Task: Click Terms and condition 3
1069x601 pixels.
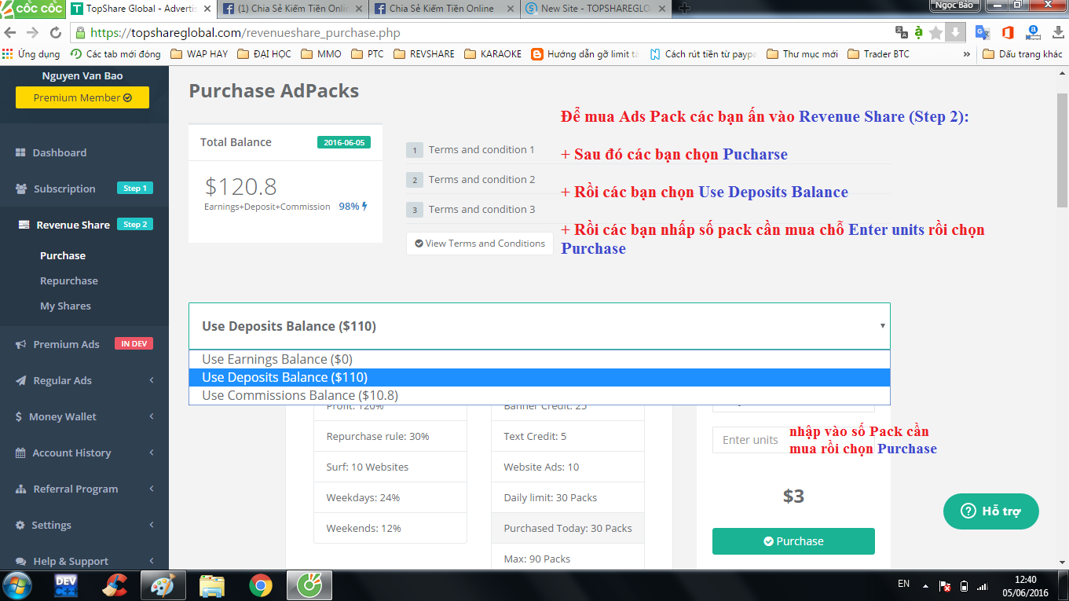Action: point(481,209)
